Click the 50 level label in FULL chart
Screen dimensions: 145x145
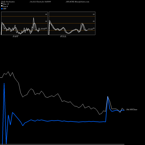click(x=94, y=21)
